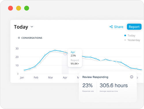The height and width of the screenshot is (109, 144).
Task: Click the Today heading text
Action: coord(21,27)
